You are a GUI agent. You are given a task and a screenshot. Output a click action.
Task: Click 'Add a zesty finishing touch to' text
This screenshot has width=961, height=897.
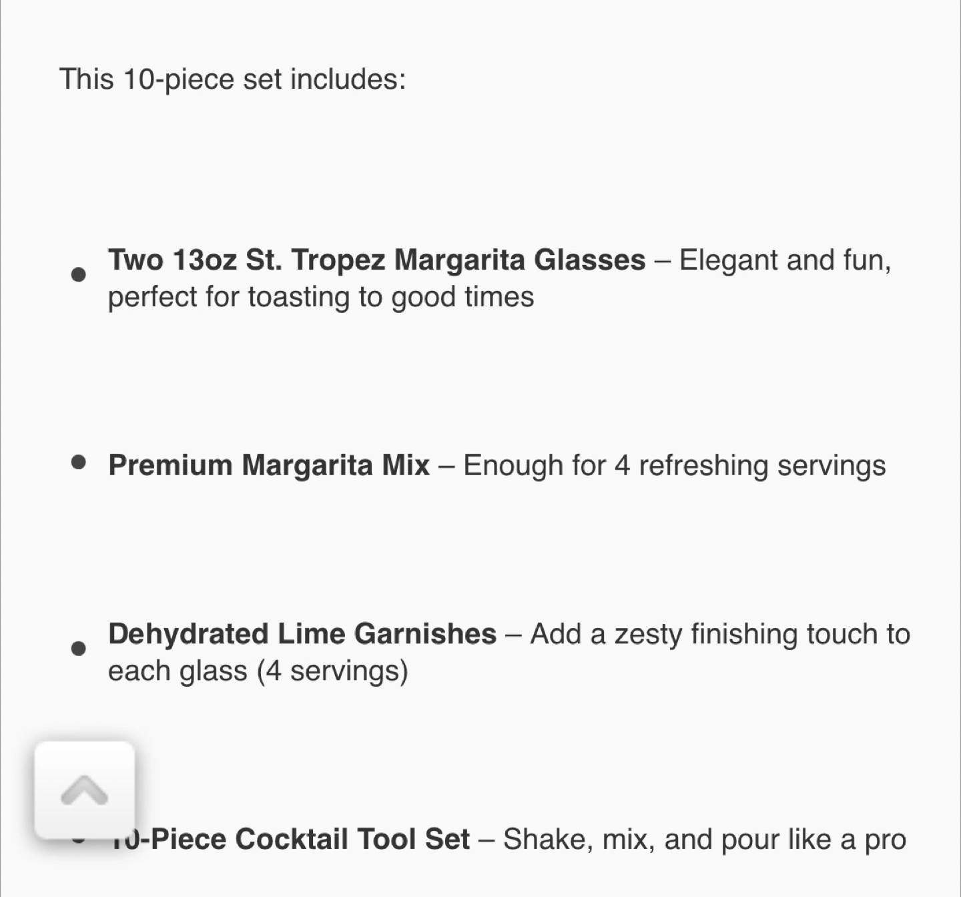point(721,634)
